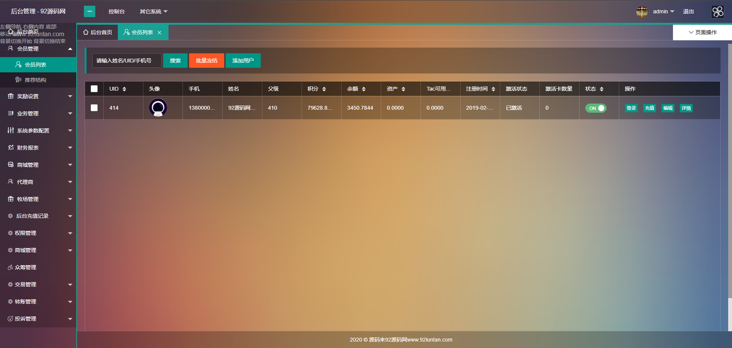
Task: Toggle the ON status switch for user 414
Action: click(596, 108)
